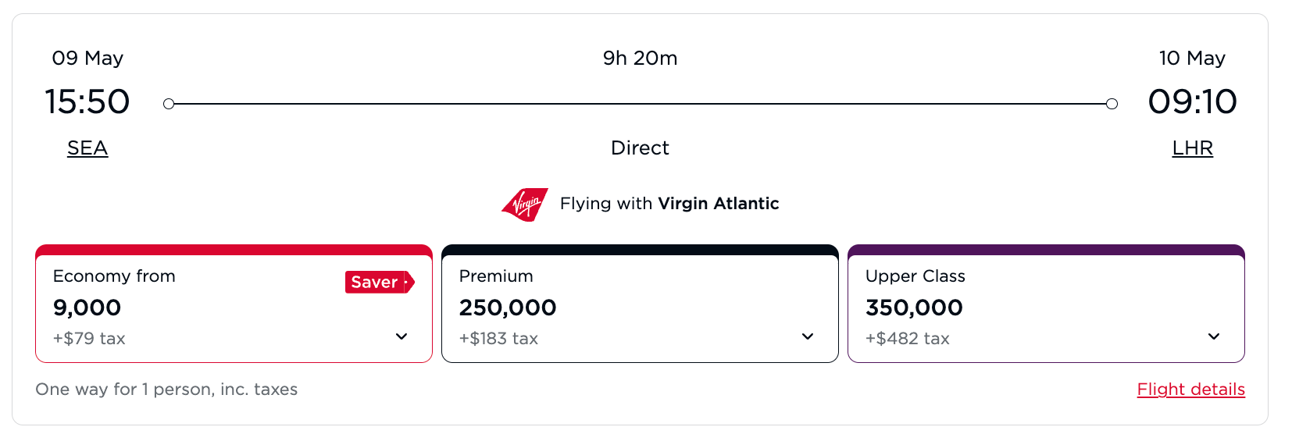Click the 09:10 arrival time
This screenshot has height=434, width=1292.
click(x=1192, y=101)
